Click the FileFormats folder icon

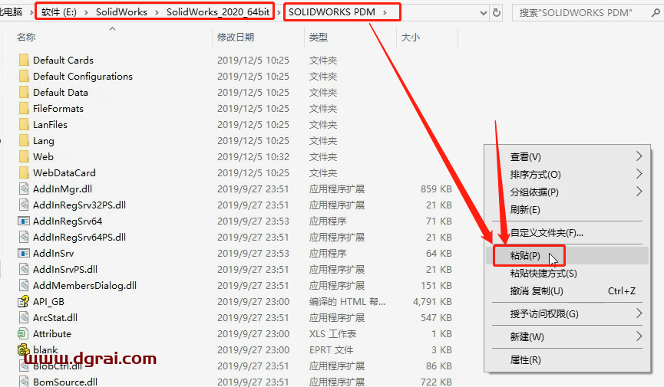click(x=24, y=108)
